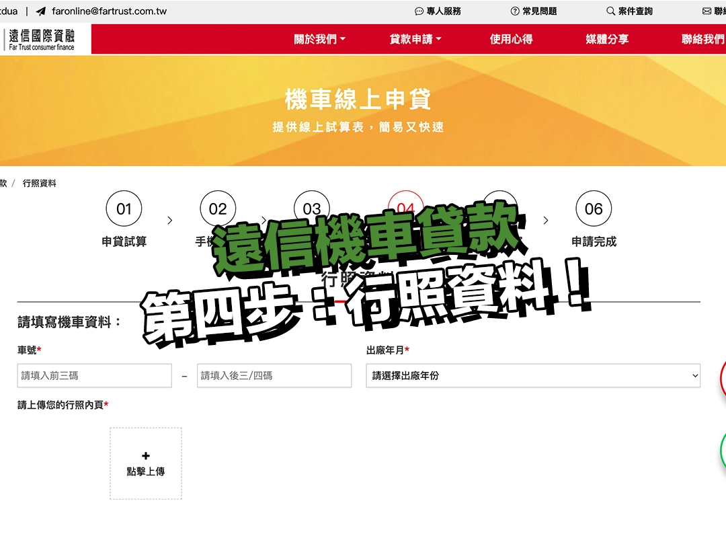Screen dimensions: 726x538
Task: Open 案件查詢 case lookup link
Action: pyautogui.click(x=629, y=11)
